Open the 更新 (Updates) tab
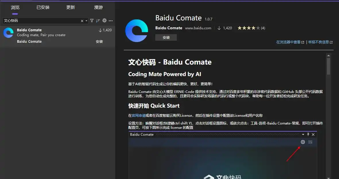Viewport: 339px width, 179px height. click(x=71, y=7)
